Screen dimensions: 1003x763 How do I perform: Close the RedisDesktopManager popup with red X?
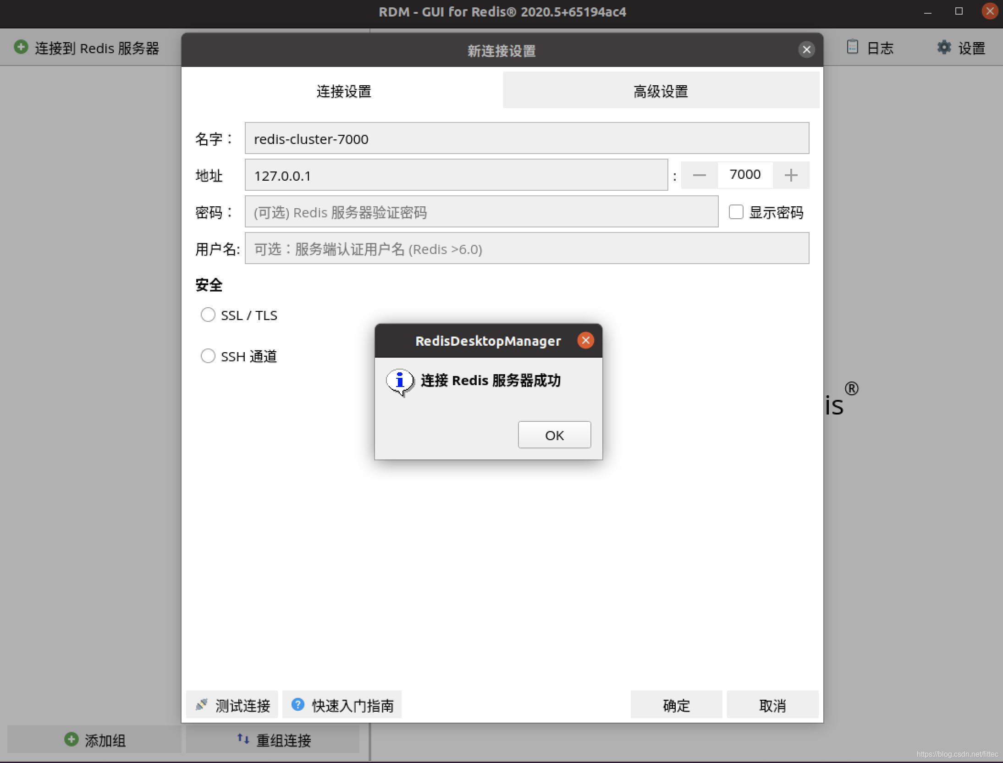585,340
